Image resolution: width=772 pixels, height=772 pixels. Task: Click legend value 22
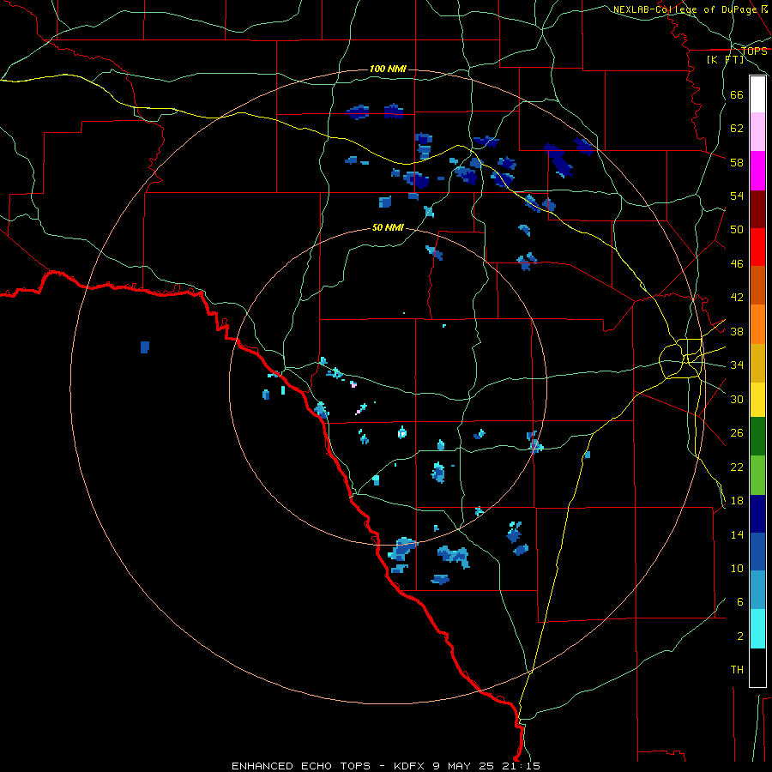click(x=737, y=467)
